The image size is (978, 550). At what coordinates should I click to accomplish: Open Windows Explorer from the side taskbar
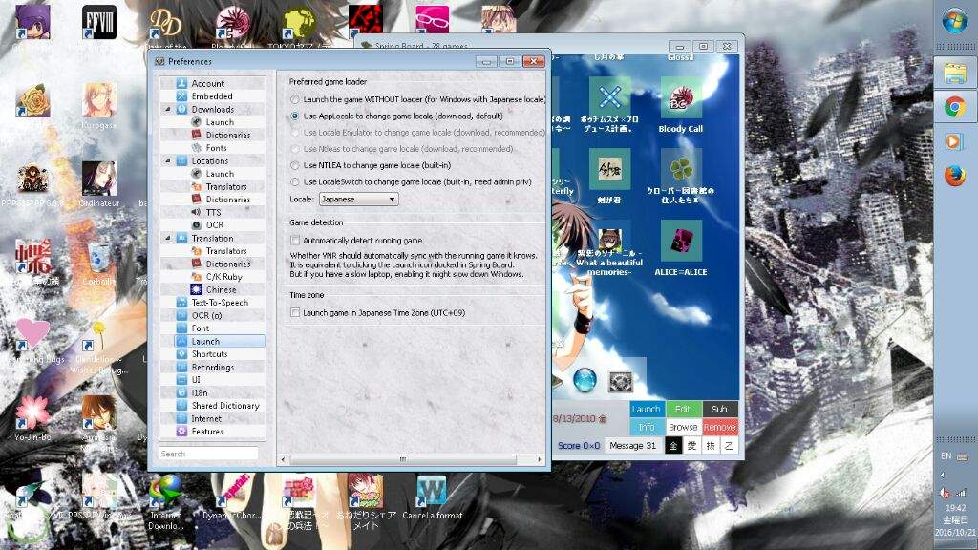pyautogui.click(x=954, y=74)
